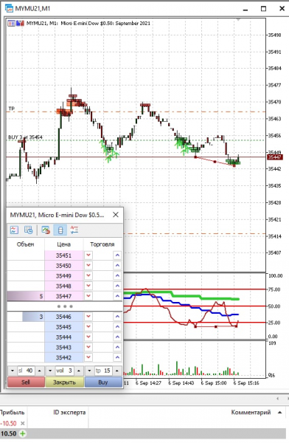Click the yellow Закрыть button
Viewport: 289px width, 443px height.
[x=65, y=382]
